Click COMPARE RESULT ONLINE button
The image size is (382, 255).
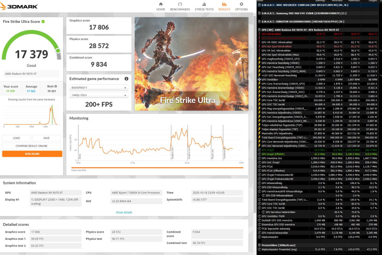tap(32, 146)
